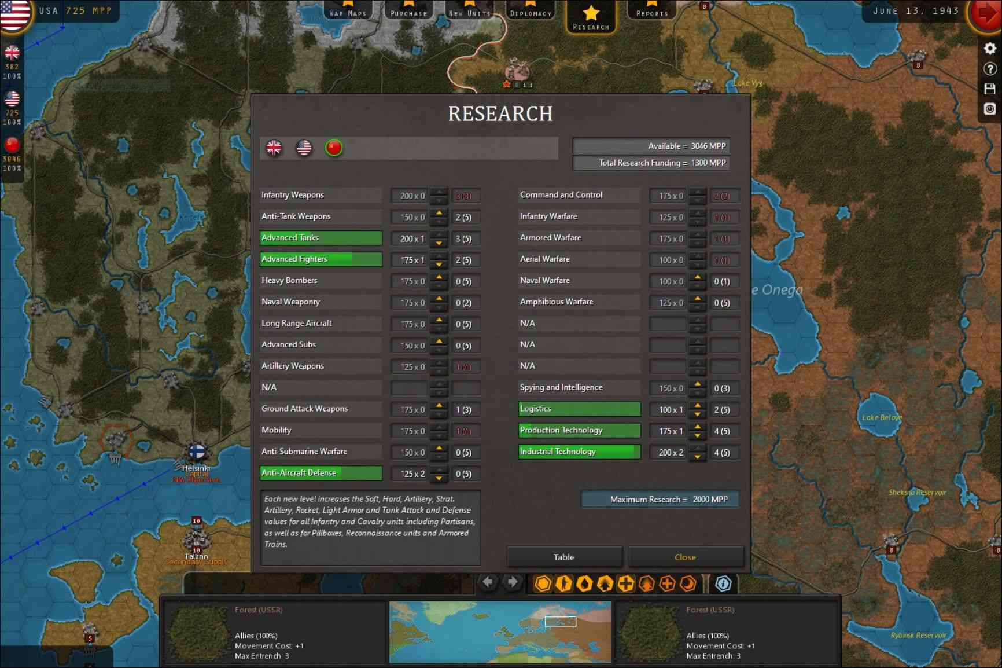The width and height of the screenshot is (1002, 668).
Task: Go to previous unit with left arrow
Action: (488, 582)
